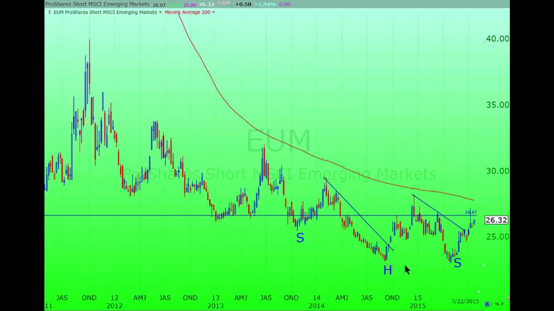
Task: Toggle the L (log) scale button
Action: (x=492, y=304)
